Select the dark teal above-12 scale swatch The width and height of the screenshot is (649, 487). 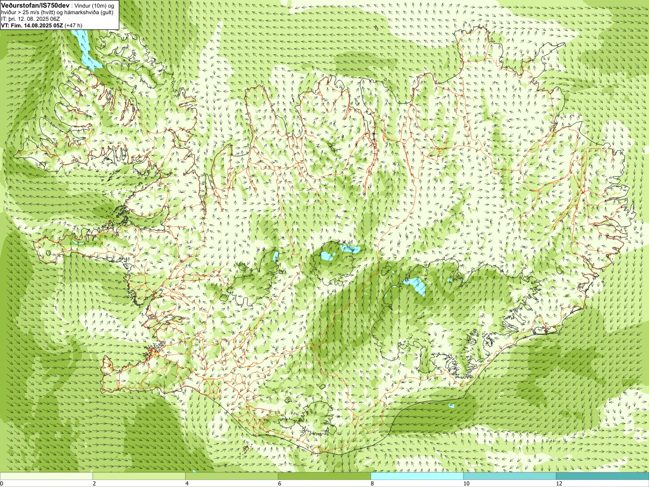tap(602, 476)
